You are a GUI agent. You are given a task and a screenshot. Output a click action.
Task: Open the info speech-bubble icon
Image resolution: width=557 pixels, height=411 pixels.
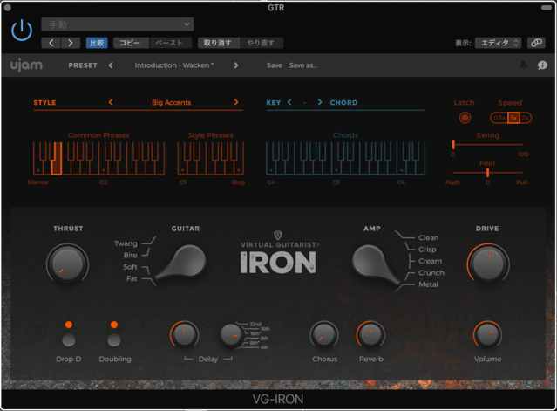pyautogui.click(x=542, y=65)
